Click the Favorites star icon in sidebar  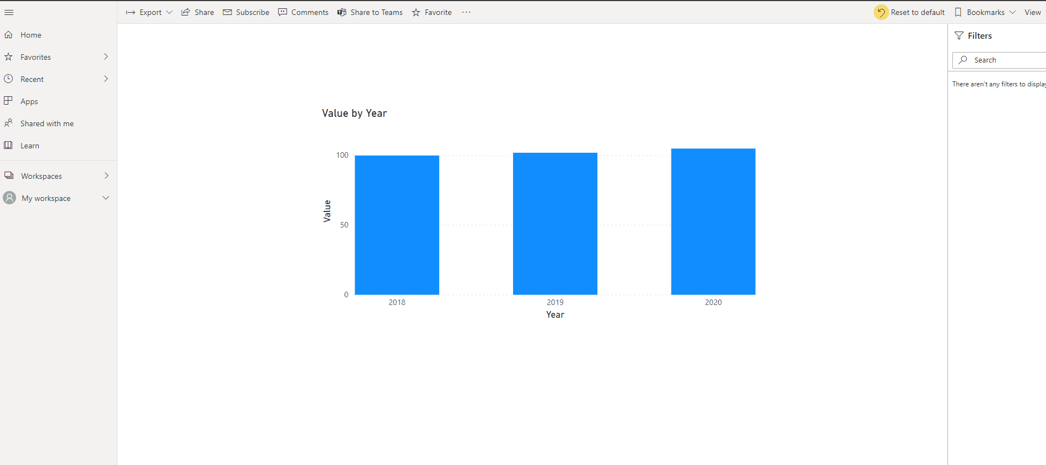8,57
